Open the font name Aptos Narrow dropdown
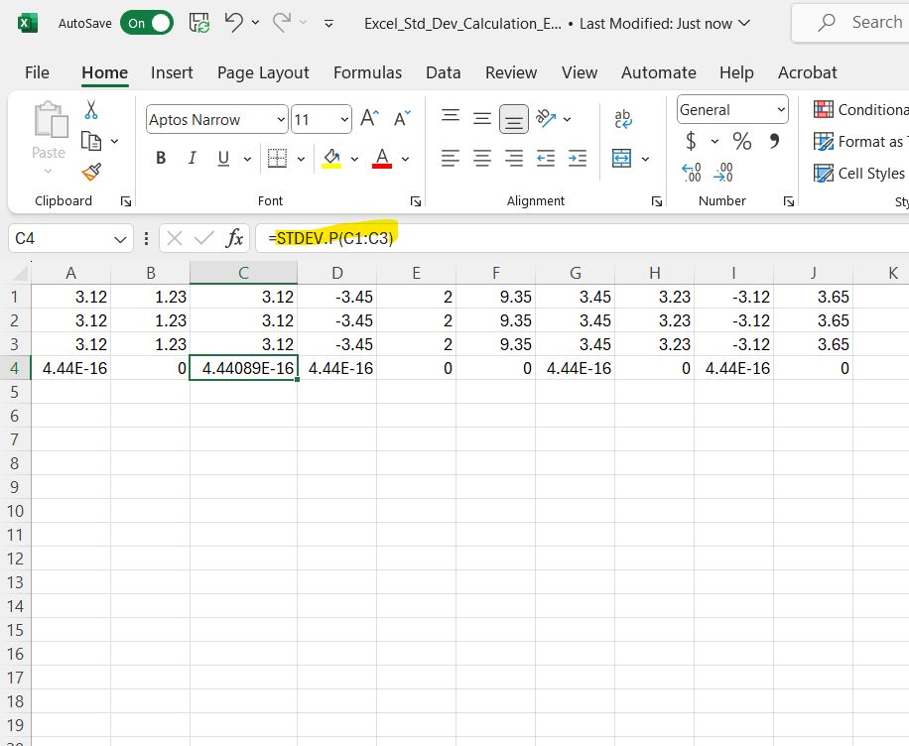The image size is (909, 746). tap(281, 120)
